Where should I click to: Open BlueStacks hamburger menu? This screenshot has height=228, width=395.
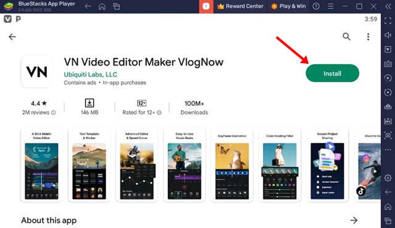pyautogui.click(x=331, y=6)
